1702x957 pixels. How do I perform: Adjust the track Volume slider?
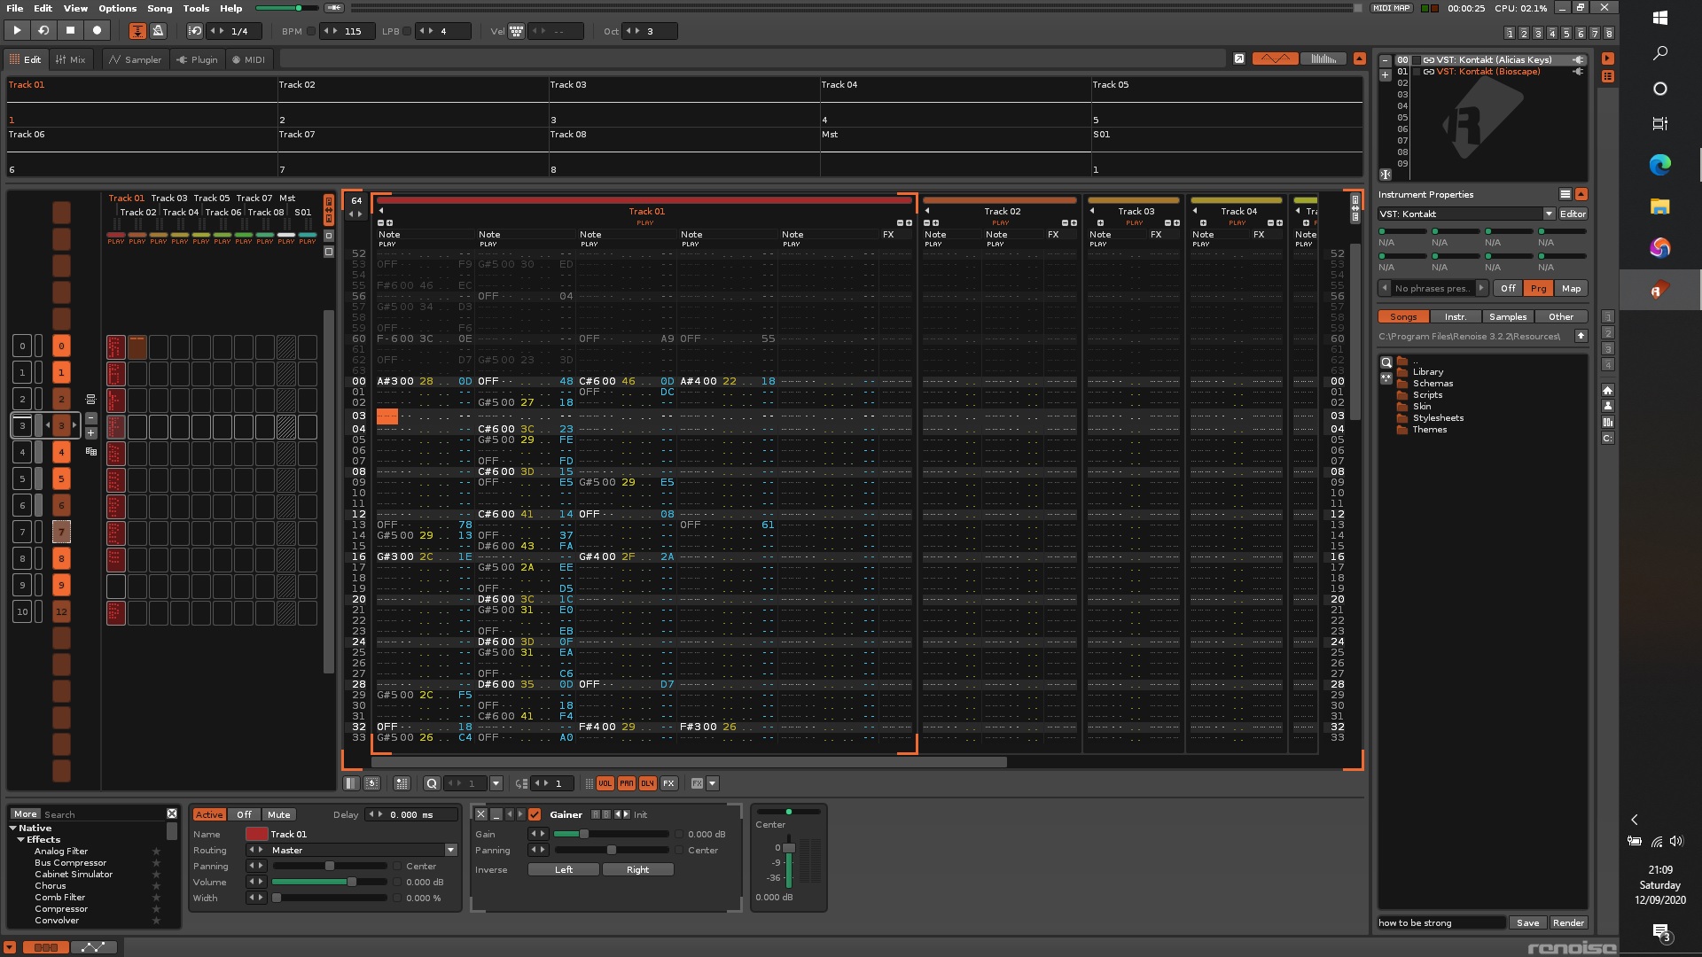[329, 883]
